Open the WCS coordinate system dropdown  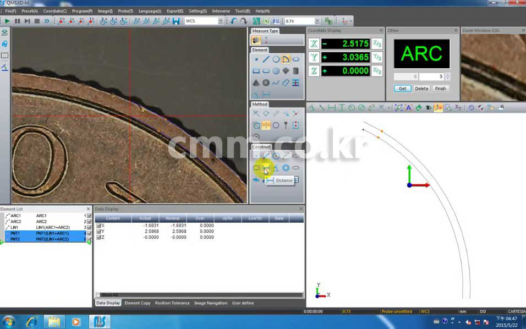tap(221, 21)
